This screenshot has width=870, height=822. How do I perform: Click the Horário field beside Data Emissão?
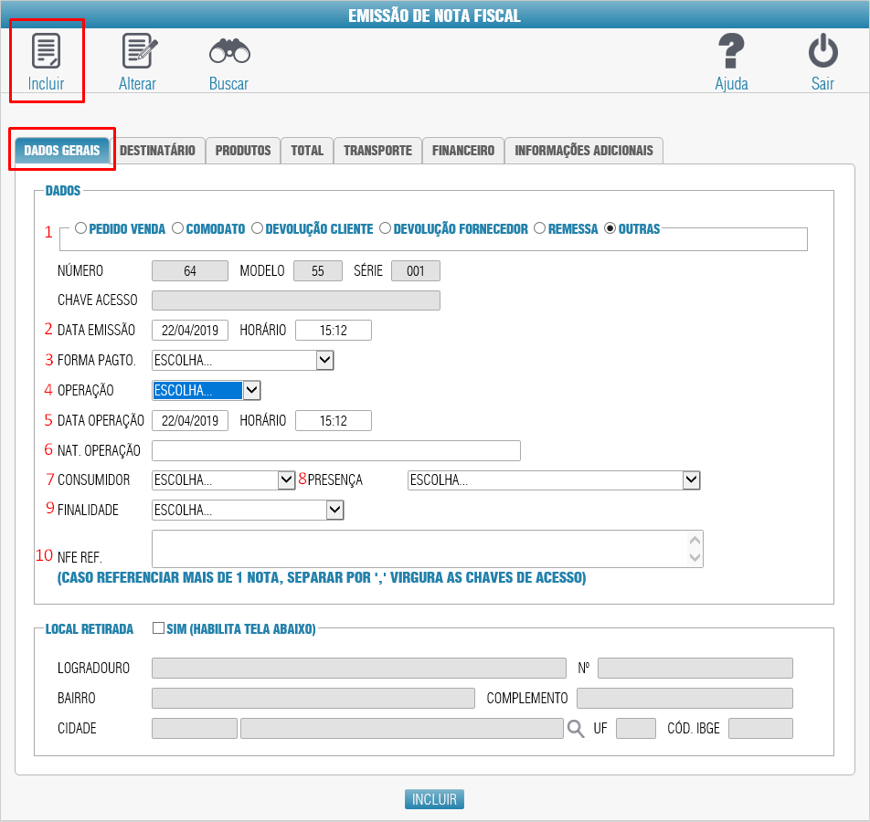pyautogui.click(x=334, y=330)
